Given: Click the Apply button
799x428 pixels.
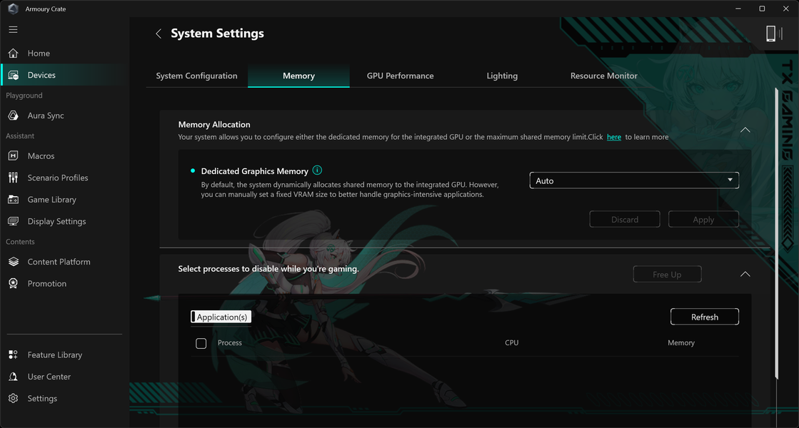Looking at the screenshot, I should (703, 219).
